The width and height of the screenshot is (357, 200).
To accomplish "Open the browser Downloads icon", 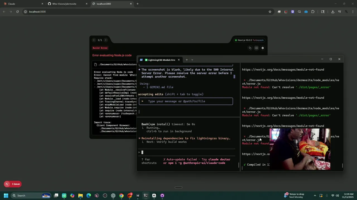I will tap(333, 12).
